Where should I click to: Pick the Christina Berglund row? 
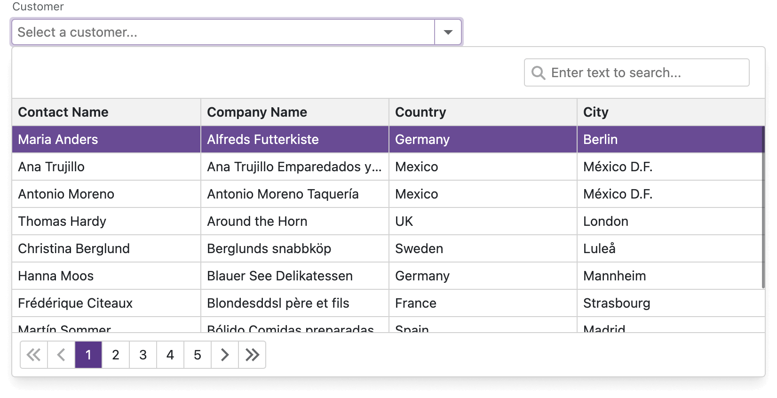pos(74,248)
